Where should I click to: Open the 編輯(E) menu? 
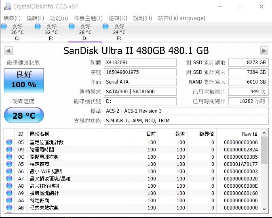point(35,18)
